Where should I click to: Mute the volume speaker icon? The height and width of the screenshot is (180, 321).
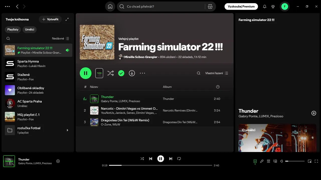282,161
